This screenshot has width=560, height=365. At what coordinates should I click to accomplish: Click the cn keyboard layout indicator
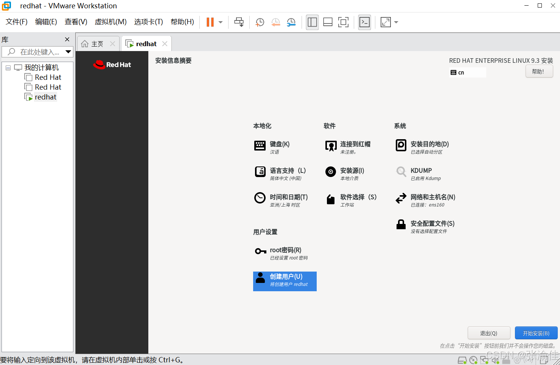(467, 72)
